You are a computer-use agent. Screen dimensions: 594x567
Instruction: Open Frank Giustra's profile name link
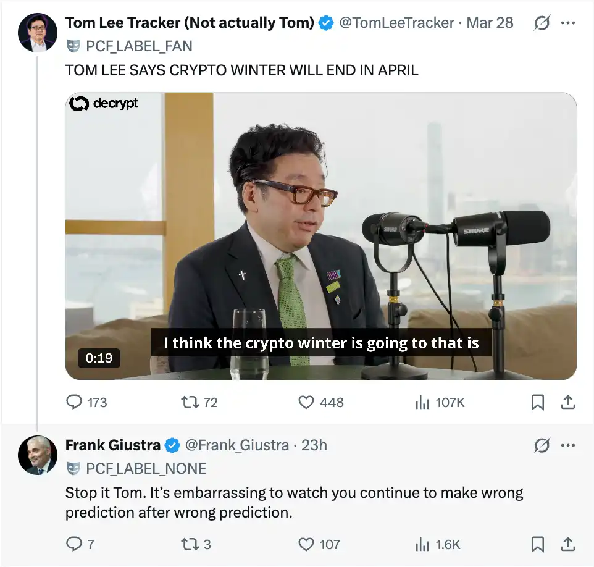(113, 445)
